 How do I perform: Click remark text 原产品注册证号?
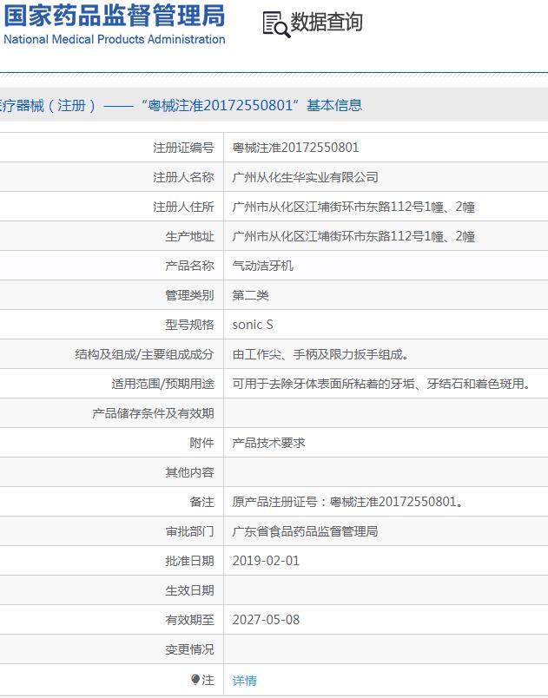point(347,502)
